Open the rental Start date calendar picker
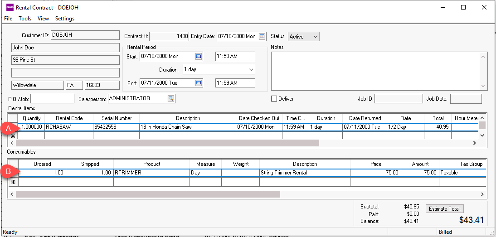 (198, 56)
